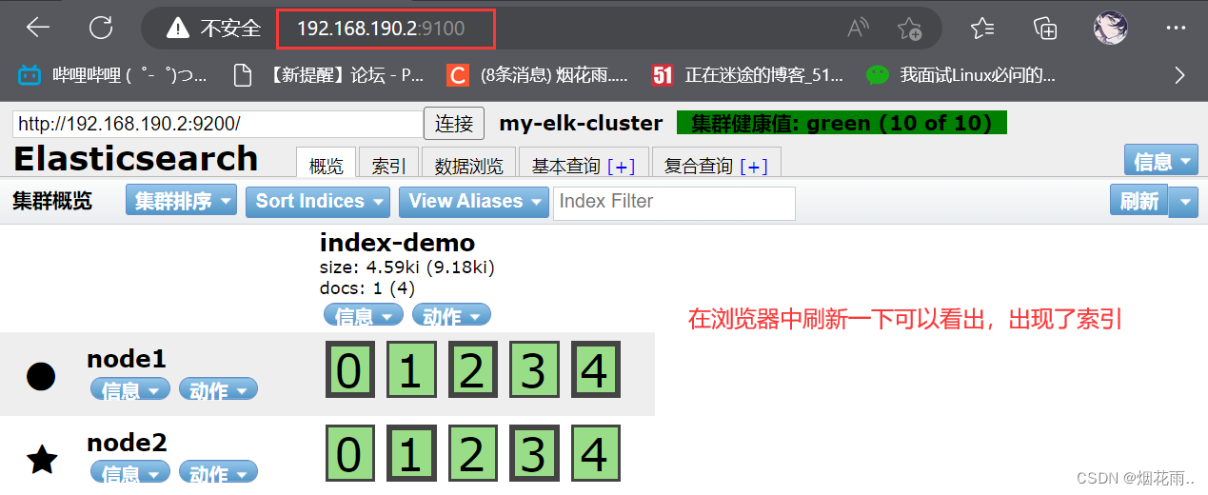Add a new 基本查询 tab via [+]
The height and width of the screenshot is (495, 1208).
click(621, 167)
